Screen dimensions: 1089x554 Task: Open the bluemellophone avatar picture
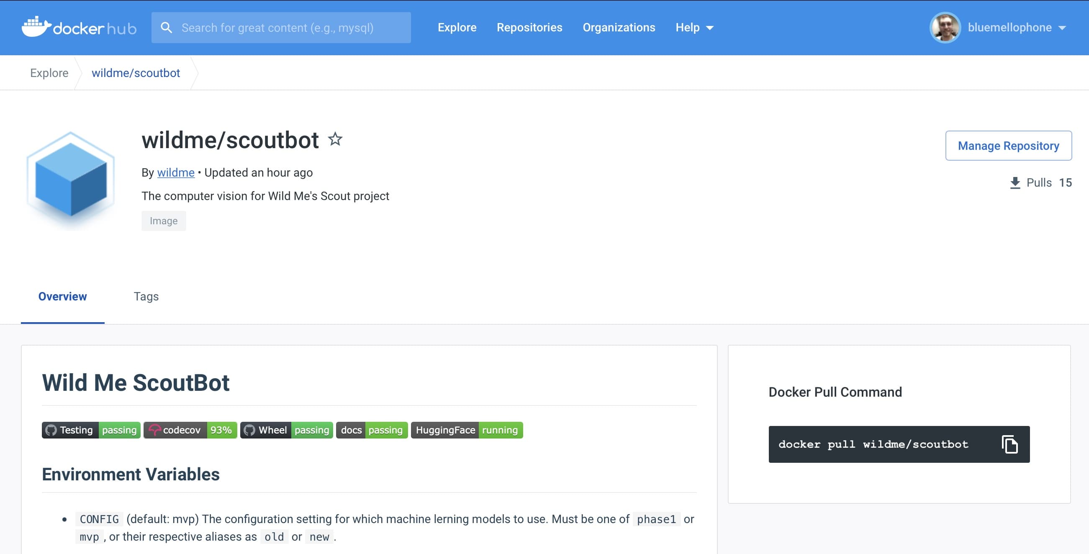[945, 28]
